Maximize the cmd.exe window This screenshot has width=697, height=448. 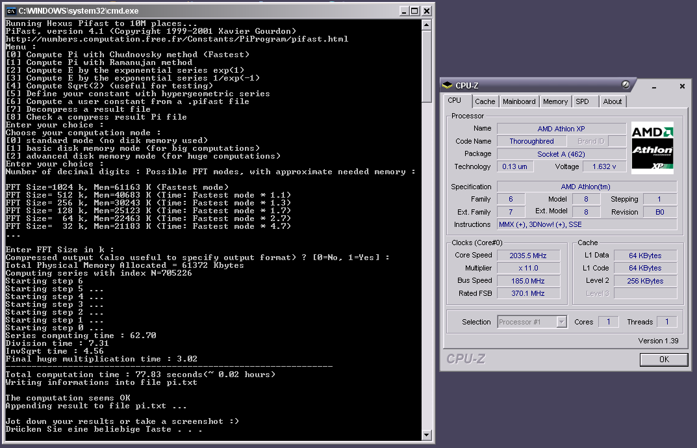(x=414, y=10)
